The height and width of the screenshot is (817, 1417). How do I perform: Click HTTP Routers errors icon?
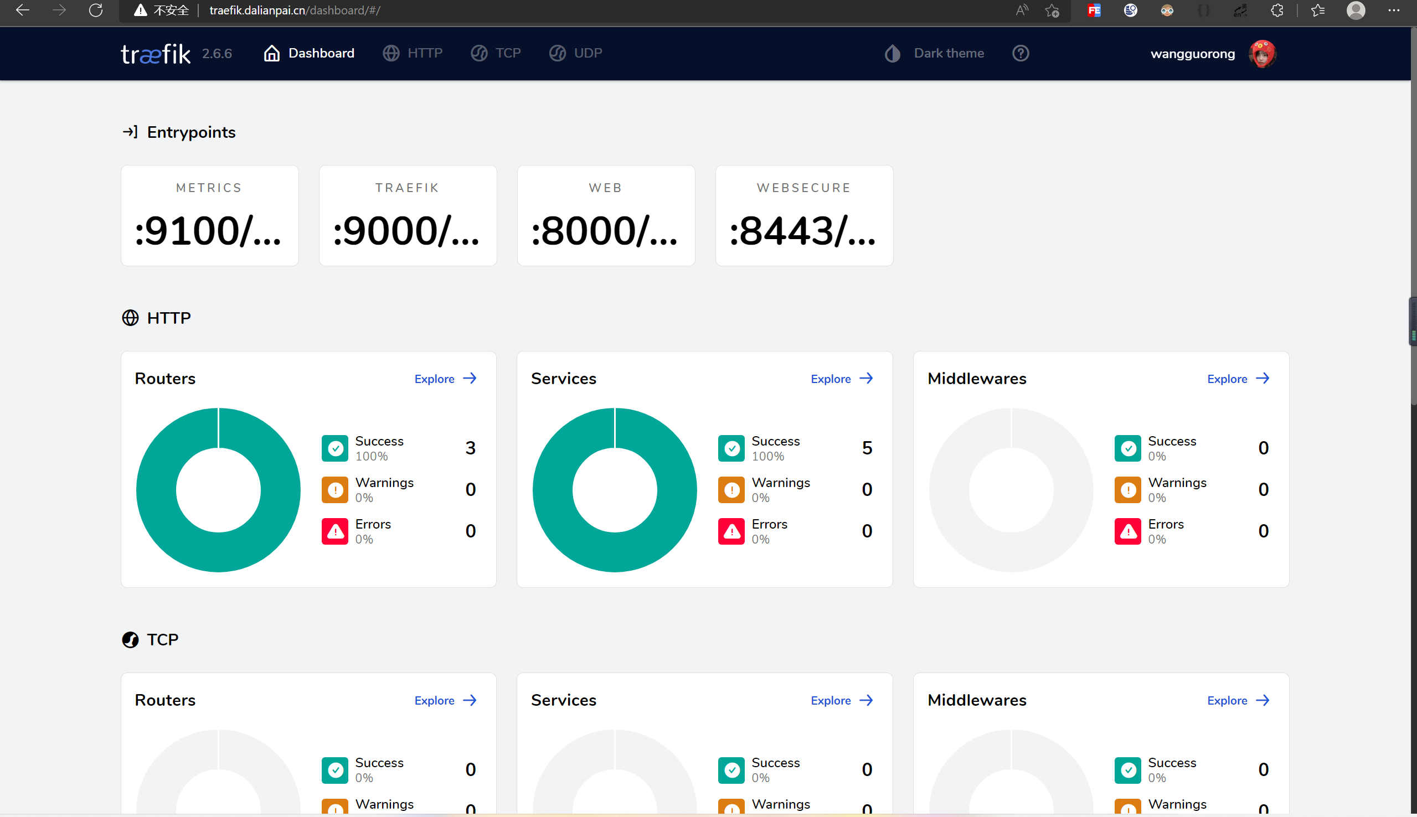tap(335, 531)
